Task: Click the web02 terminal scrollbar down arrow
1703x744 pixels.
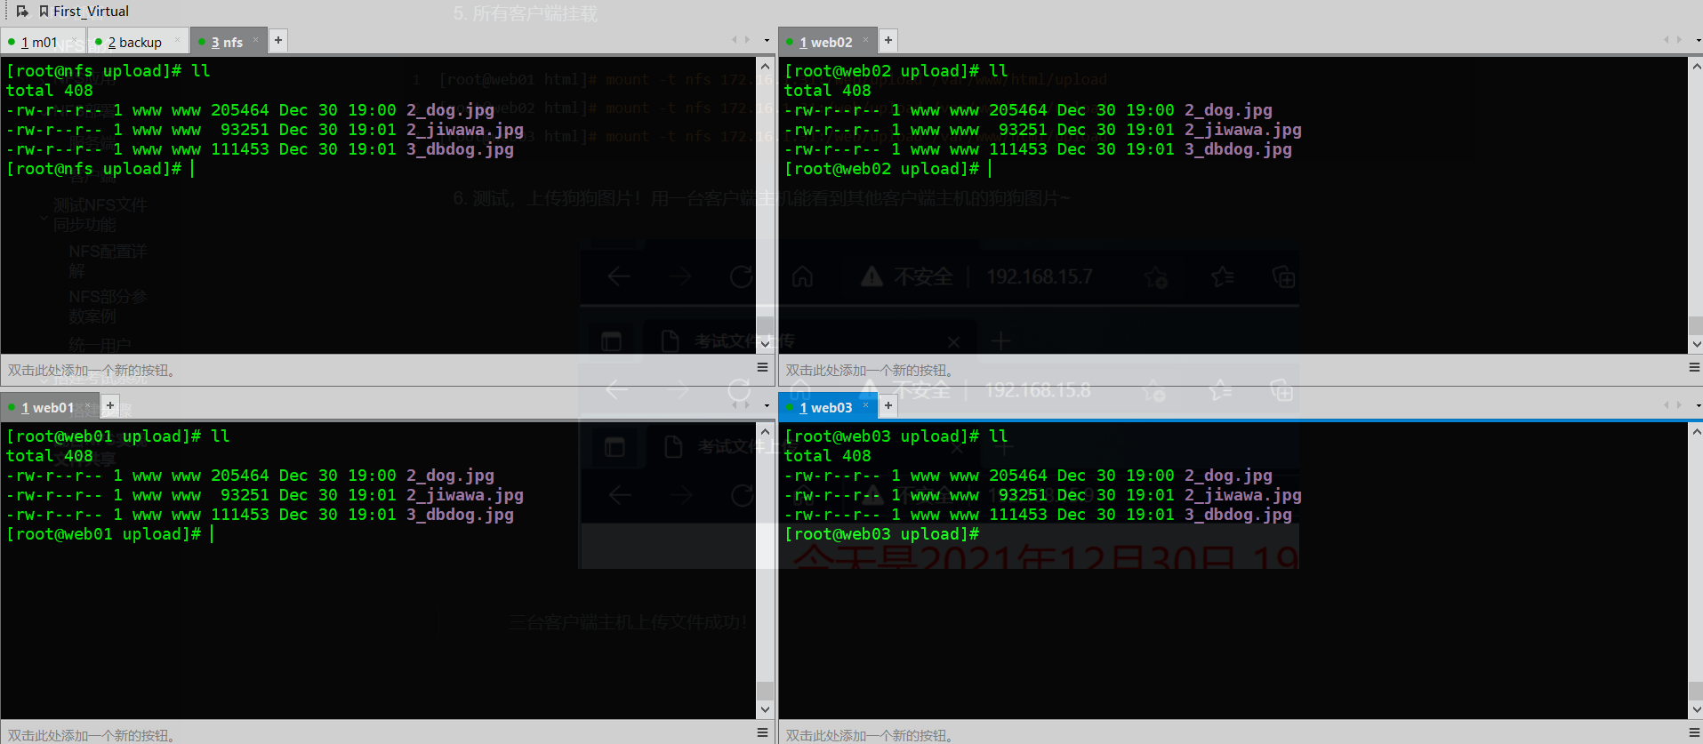Action: 1696,344
